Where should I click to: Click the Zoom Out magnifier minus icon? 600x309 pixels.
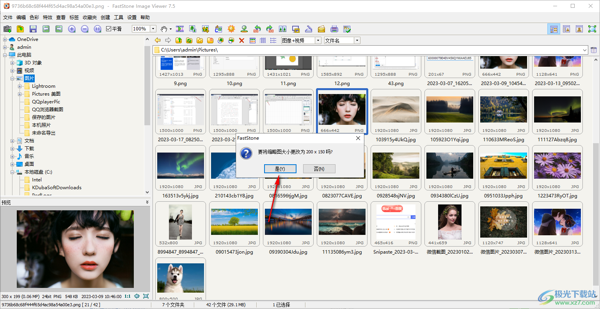pos(85,29)
